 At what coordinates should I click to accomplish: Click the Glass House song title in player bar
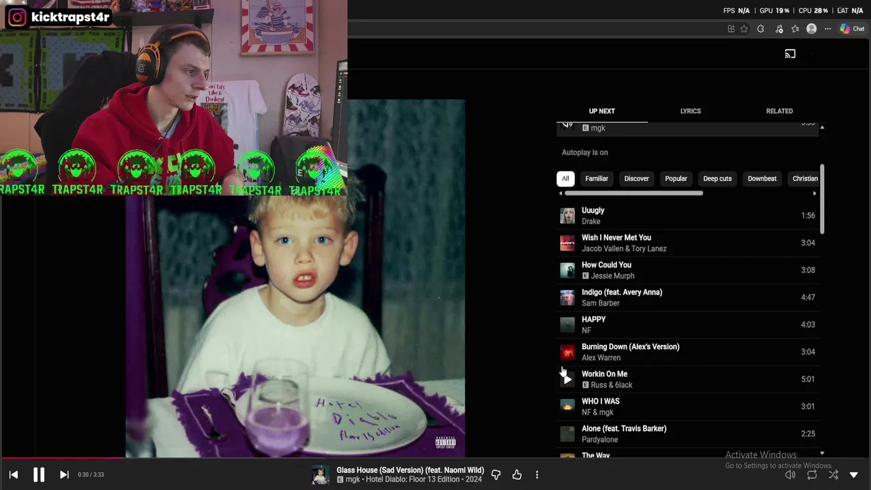[410, 470]
